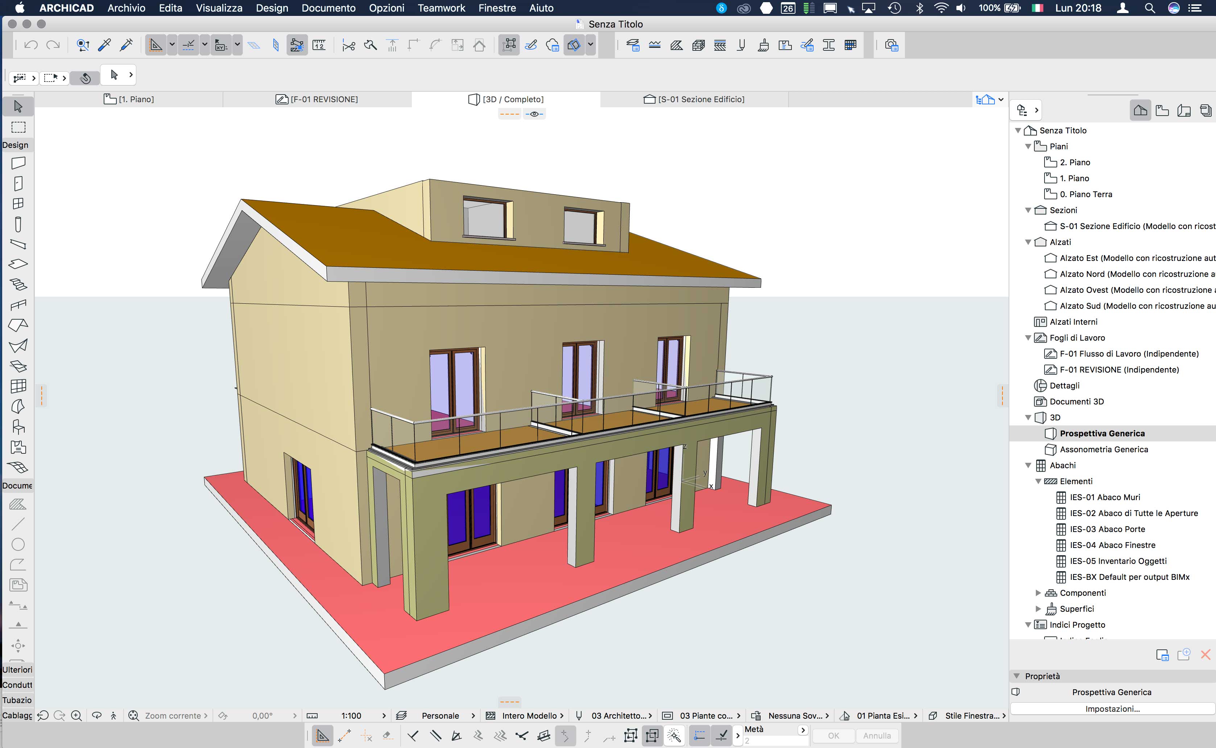Collapse the Sezioni tree folder
1216x748 pixels.
coord(1028,210)
